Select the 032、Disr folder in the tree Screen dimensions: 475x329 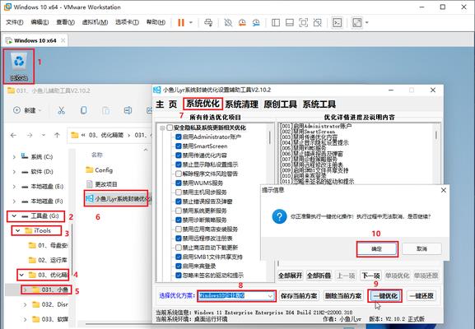pyautogui.click(x=50, y=304)
